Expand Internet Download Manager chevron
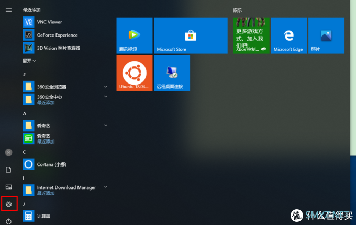The image size is (356, 225). (x=106, y=187)
